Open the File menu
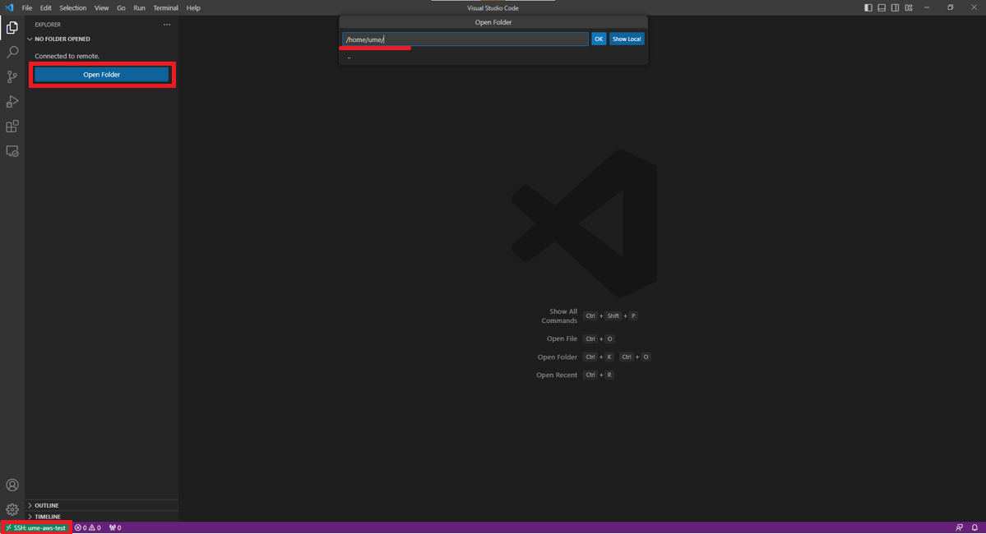The height and width of the screenshot is (534, 986). pyautogui.click(x=27, y=7)
